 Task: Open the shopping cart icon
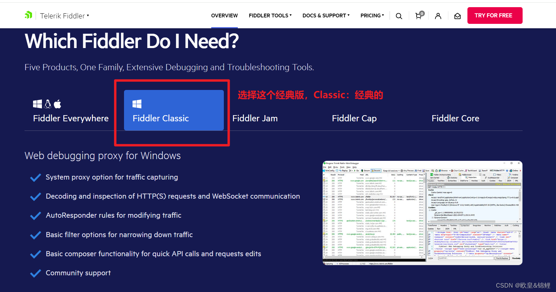coord(419,15)
